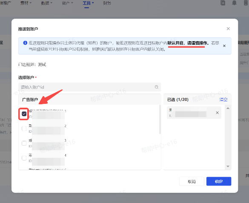Click the 广告账户 list scrollbar thumb
The height and width of the screenshot is (203, 249).
(160, 119)
